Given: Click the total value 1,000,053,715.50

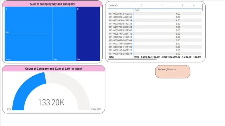Looking at the screenshot, I should tap(150, 57).
